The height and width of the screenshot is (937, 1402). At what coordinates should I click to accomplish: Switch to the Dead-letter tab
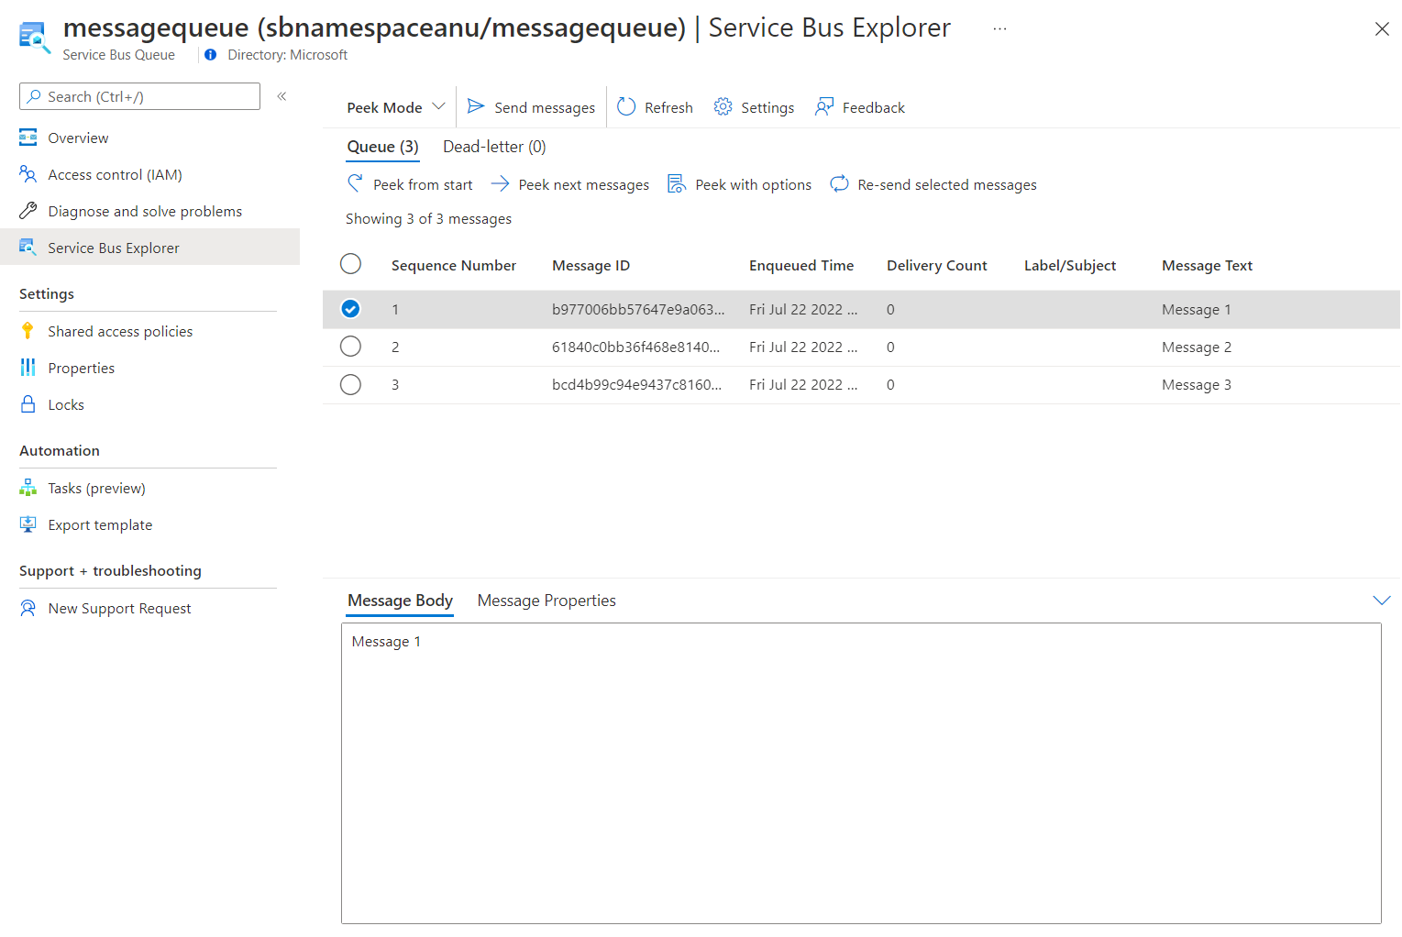[x=493, y=147]
